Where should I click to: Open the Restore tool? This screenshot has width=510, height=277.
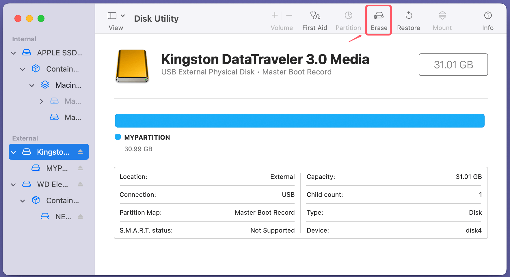pyautogui.click(x=409, y=20)
